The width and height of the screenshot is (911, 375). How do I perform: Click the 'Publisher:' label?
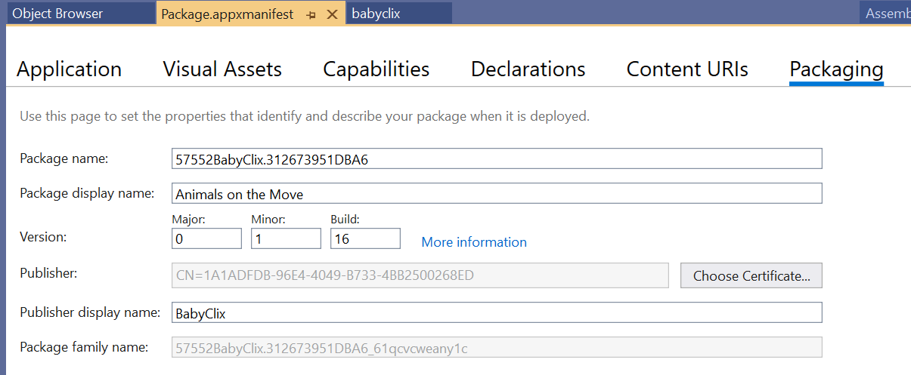tap(48, 272)
